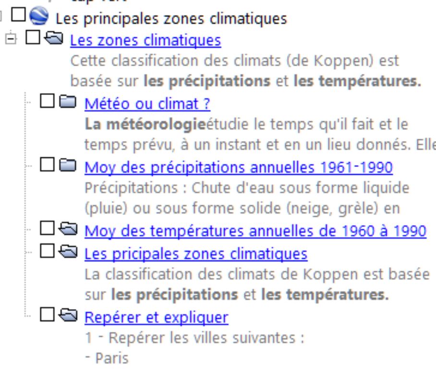436x369 pixels.
Task: Click Moy des précipitations annuelles 1961-1990 link
Action: pos(239,168)
